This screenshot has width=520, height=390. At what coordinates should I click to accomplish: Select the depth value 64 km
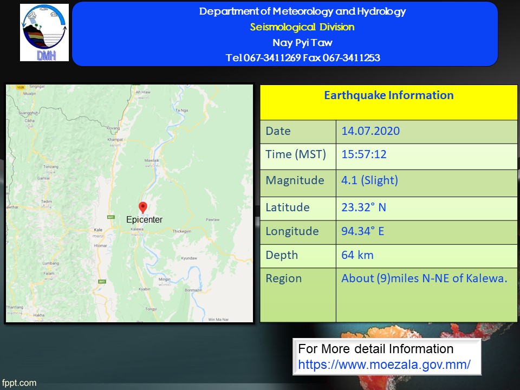point(357,255)
